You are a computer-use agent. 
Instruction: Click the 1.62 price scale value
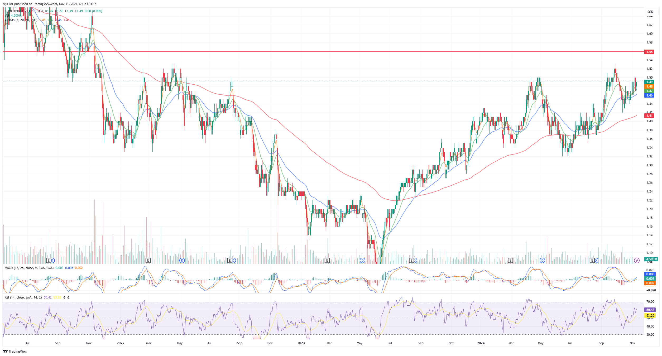[649, 25]
